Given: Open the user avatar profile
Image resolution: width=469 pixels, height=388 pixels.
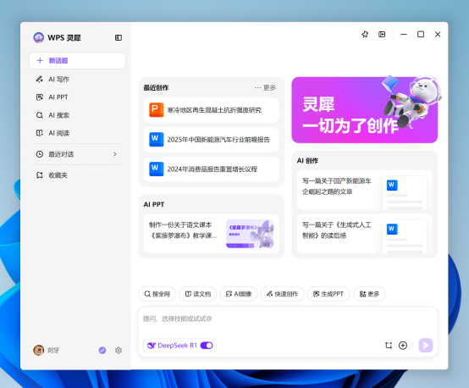Looking at the screenshot, I should 39,350.
